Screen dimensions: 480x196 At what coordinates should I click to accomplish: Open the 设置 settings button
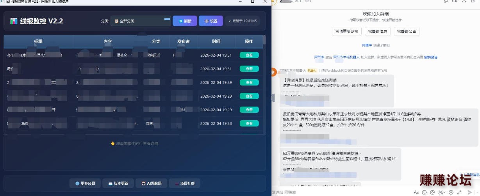pyautogui.click(x=211, y=21)
